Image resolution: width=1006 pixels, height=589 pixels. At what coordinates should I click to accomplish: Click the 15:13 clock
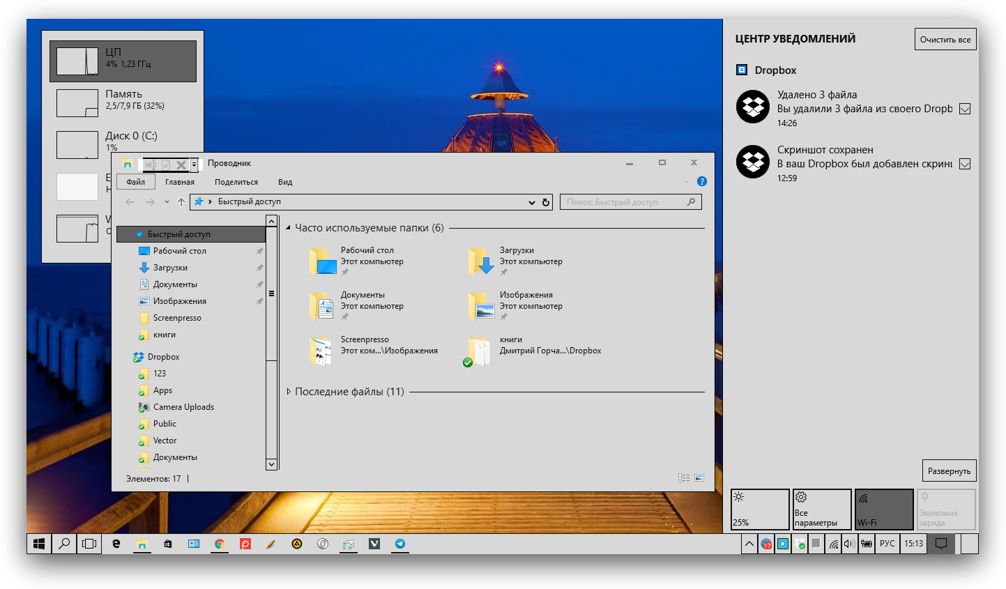(913, 544)
